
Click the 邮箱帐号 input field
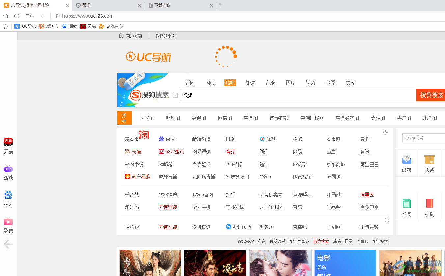(x=424, y=138)
